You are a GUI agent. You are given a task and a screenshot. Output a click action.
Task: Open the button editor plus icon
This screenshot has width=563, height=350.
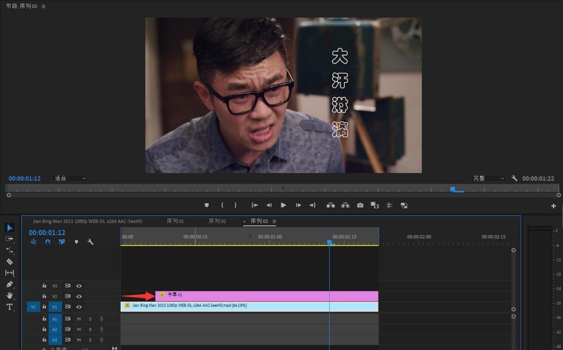click(x=553, y=206)
